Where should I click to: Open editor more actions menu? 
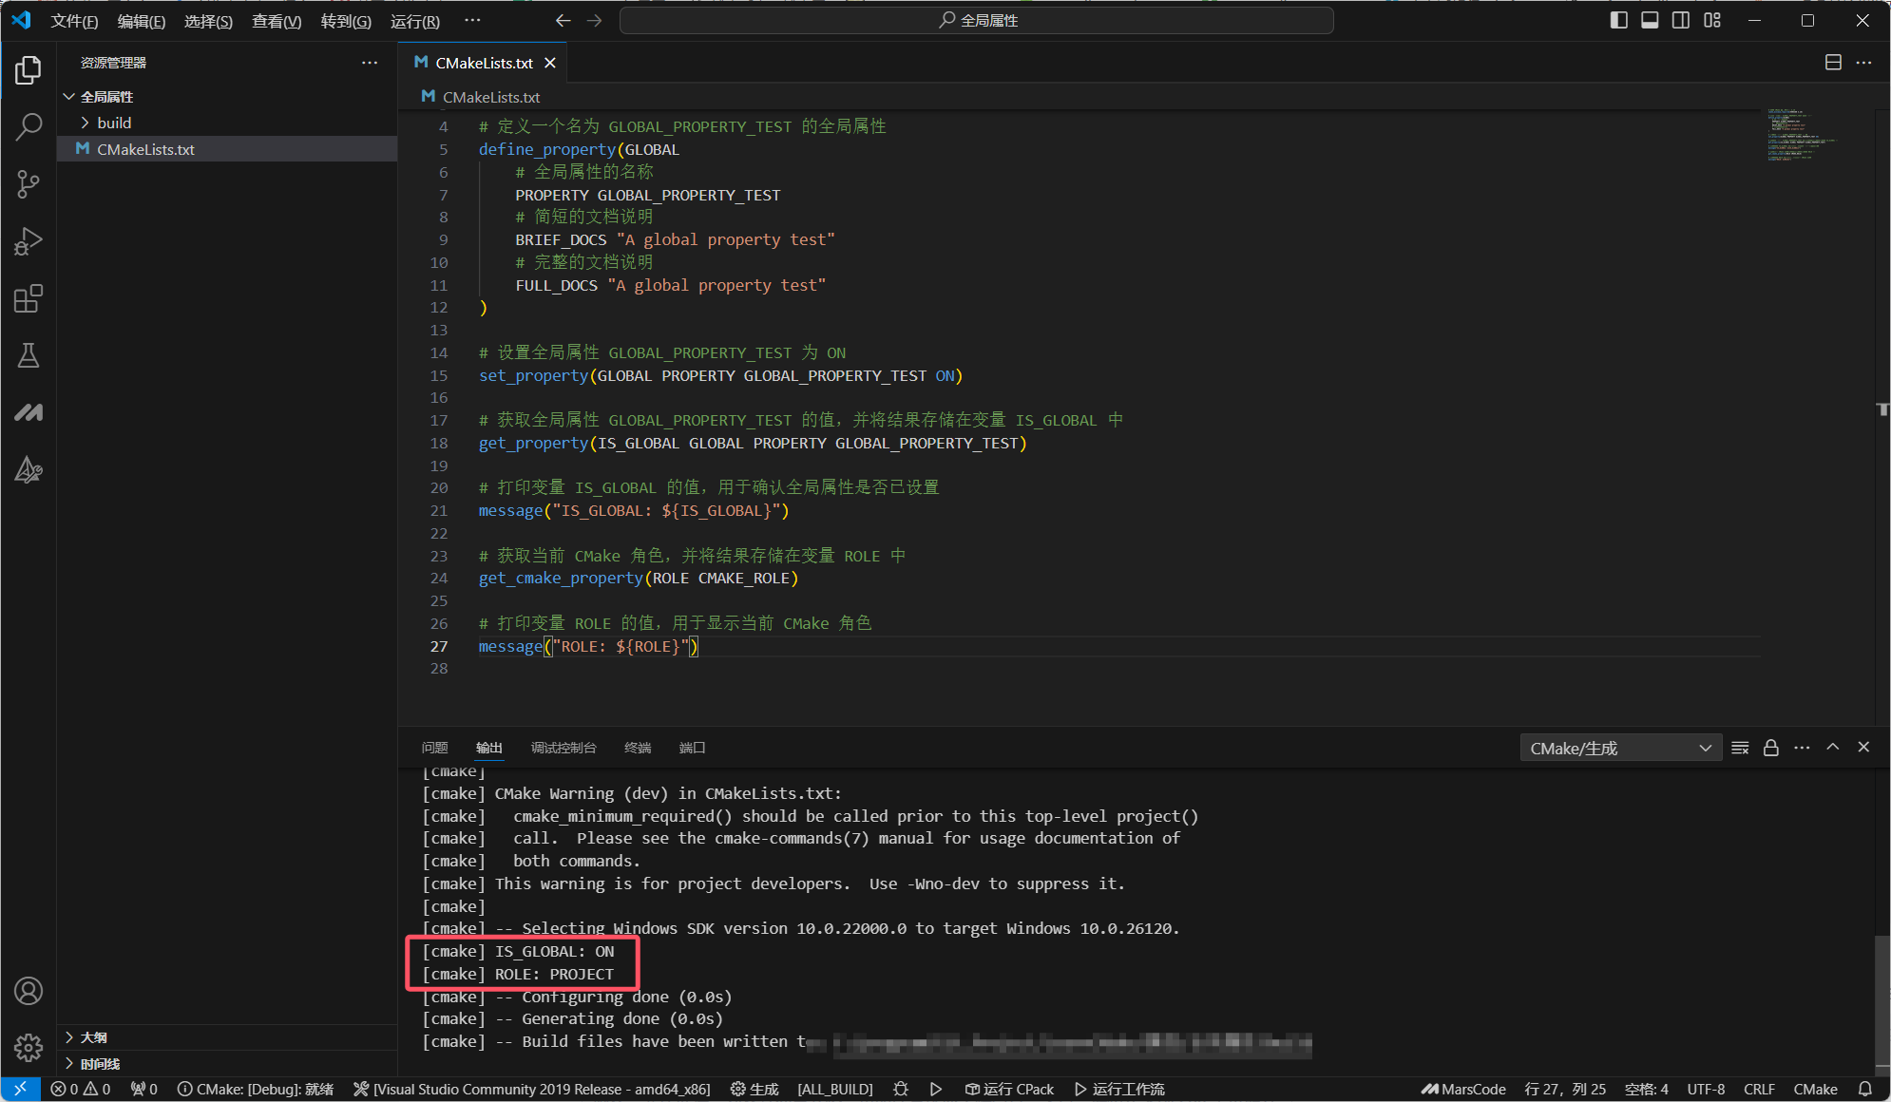point(1863,63)
